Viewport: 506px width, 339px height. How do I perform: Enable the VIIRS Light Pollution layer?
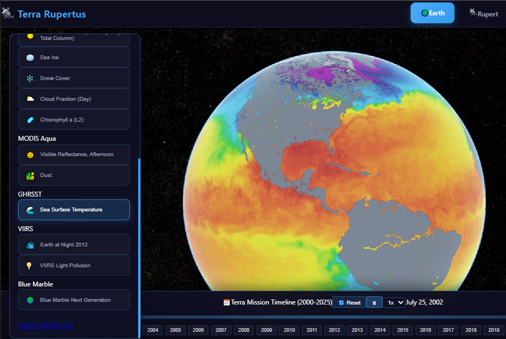point(74,265)
